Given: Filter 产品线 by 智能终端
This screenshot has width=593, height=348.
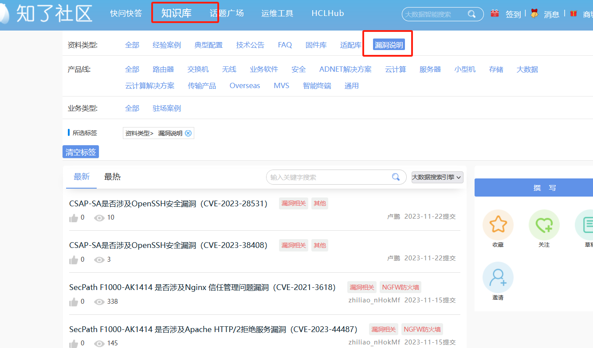Looking at the screenshot, I should point(317,85).
